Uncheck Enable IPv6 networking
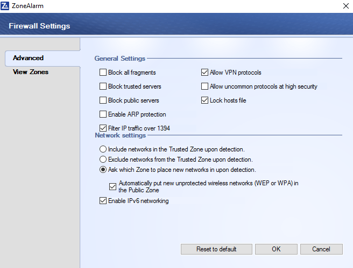353x268 pixels. click(103, 201)
